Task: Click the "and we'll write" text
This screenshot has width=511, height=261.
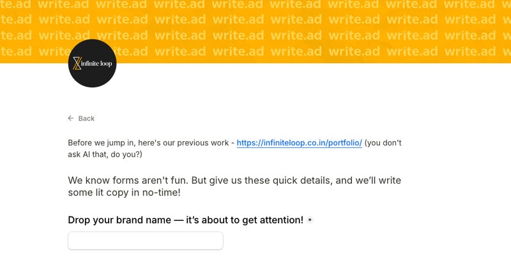Action: [x=369, y=181]
